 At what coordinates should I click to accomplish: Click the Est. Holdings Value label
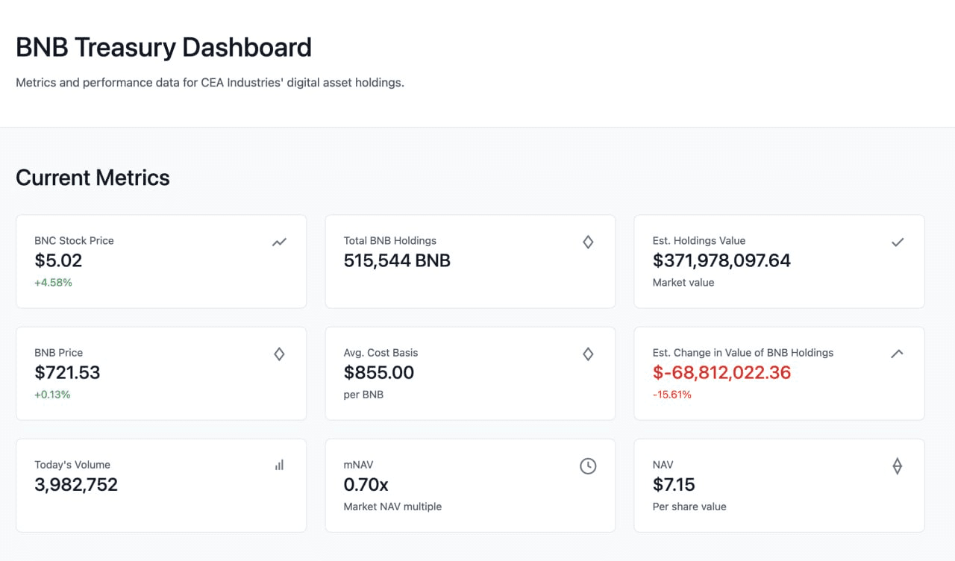pyautogui.click(x=699, y=241)
